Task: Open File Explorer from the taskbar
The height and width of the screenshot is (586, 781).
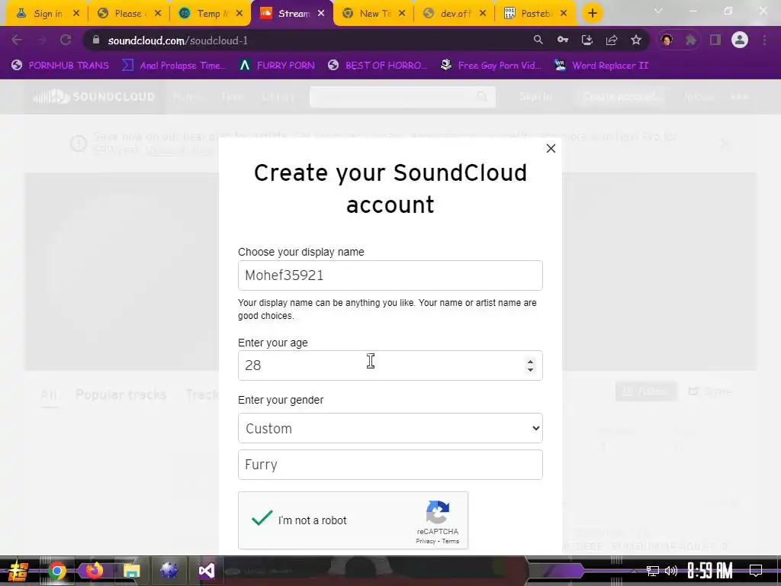Action: 131,571
